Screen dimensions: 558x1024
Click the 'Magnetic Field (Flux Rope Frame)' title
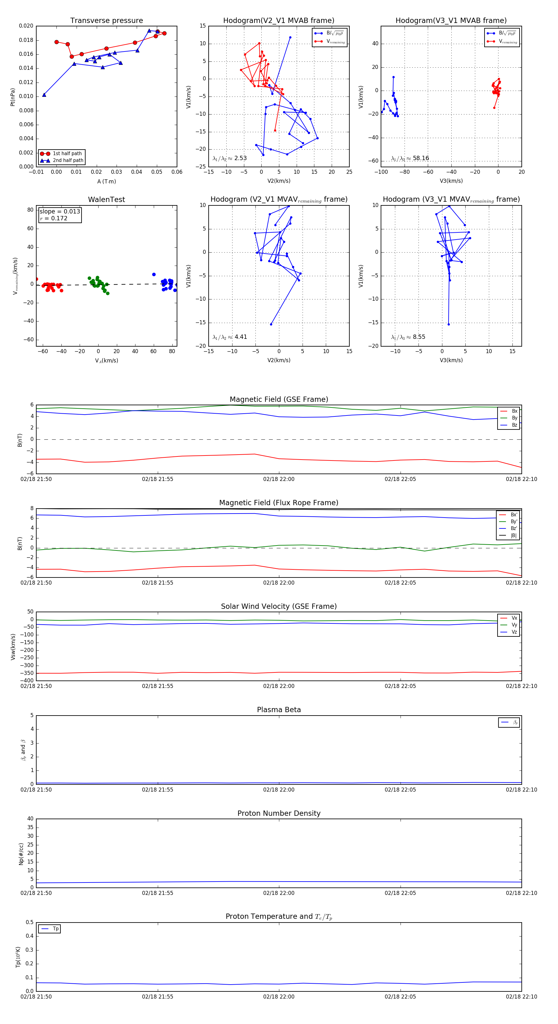coord(279,503)
